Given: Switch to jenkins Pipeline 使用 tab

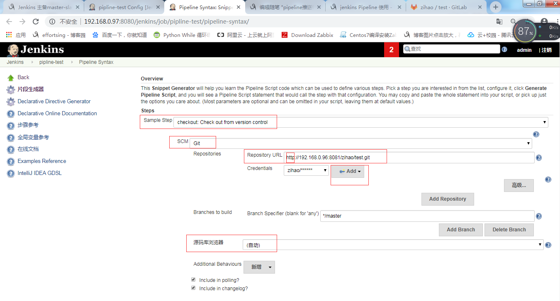Looking at the screenshot, I should point(365,7).
